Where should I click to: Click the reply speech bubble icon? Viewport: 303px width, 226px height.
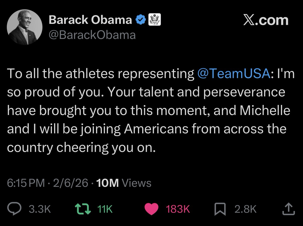(x=15, y=209)
